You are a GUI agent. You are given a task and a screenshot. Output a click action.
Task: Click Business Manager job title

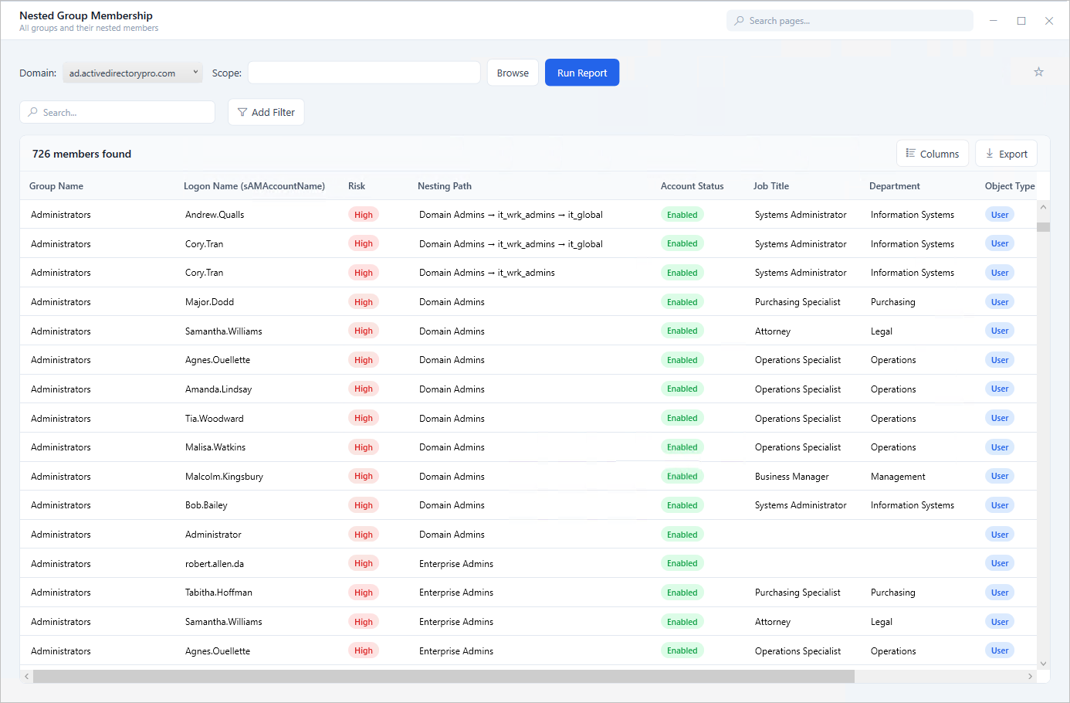(792, 477)
